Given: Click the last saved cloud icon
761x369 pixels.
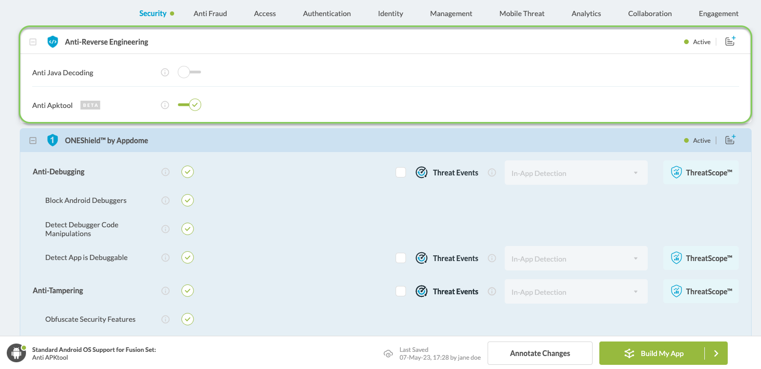Looking at the screenshot, I should (388, 353).
